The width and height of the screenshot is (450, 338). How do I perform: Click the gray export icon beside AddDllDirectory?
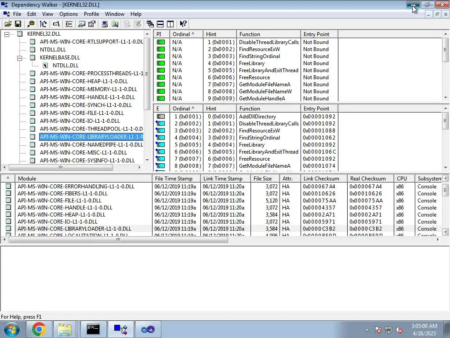161,116
